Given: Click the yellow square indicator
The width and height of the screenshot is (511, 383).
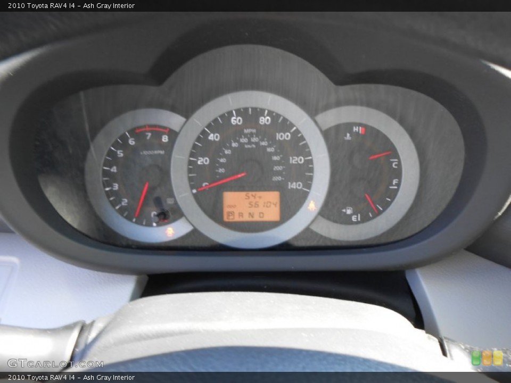Looking at the screenshot, I should pyautogui.click(x=498, y=358).
